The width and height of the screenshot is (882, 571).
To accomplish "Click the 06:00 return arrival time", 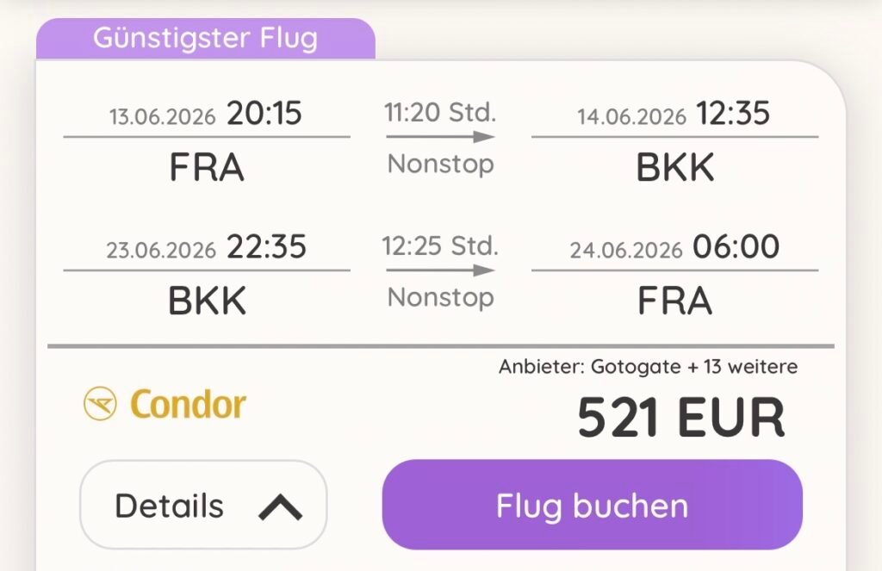I will click(x=736, y=247).
